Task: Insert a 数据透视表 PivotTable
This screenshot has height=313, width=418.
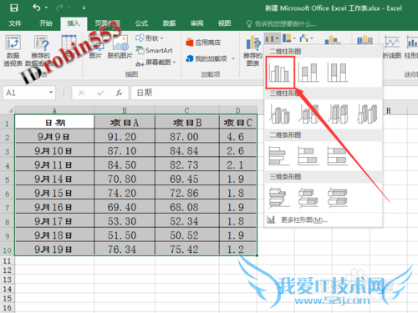Action: [x=13, y=51]
